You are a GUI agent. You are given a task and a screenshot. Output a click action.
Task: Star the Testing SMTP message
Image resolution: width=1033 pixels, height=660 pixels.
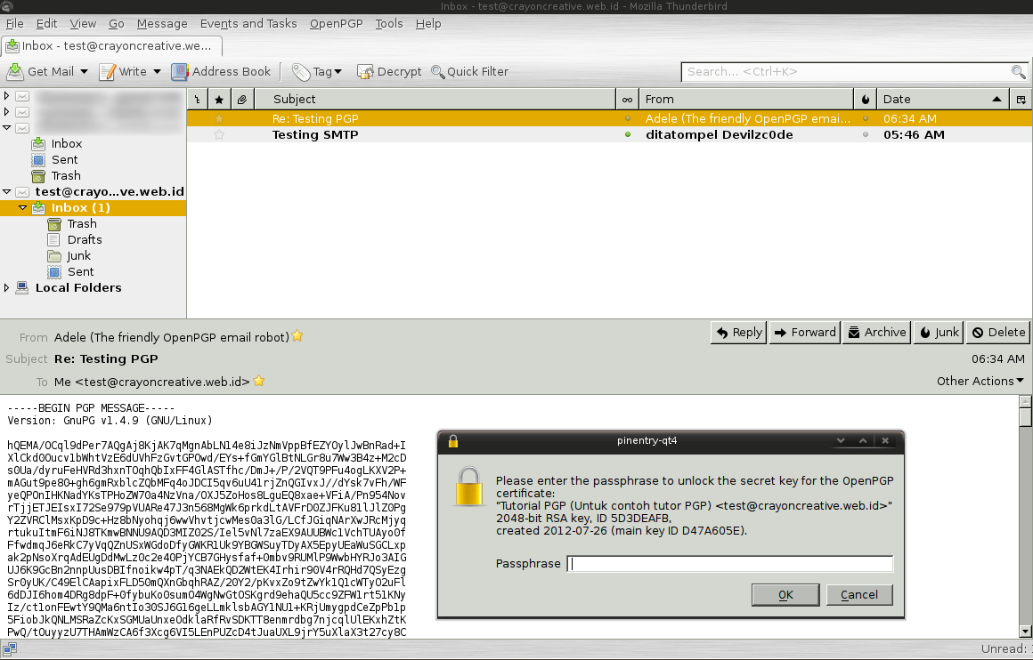tap(219, 135)
